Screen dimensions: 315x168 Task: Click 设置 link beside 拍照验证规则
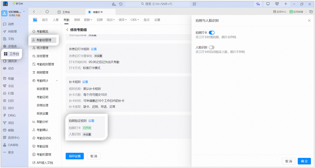click(91, 121)
